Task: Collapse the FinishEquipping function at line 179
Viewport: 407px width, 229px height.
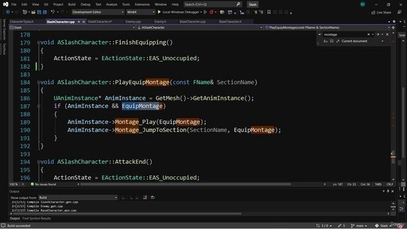Action: pyautogui.click(x=38, y=43)
